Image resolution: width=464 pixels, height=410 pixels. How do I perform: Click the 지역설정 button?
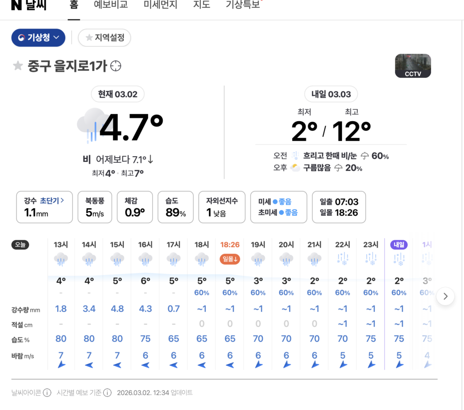coord(105,38)
